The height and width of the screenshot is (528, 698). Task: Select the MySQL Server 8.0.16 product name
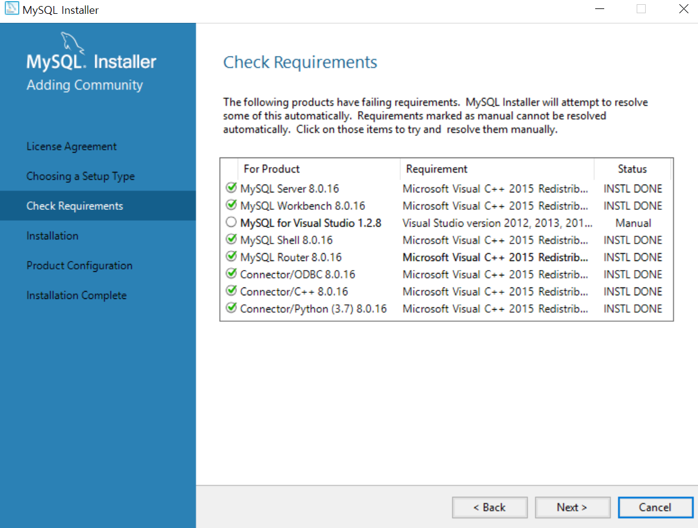point(290,189)
